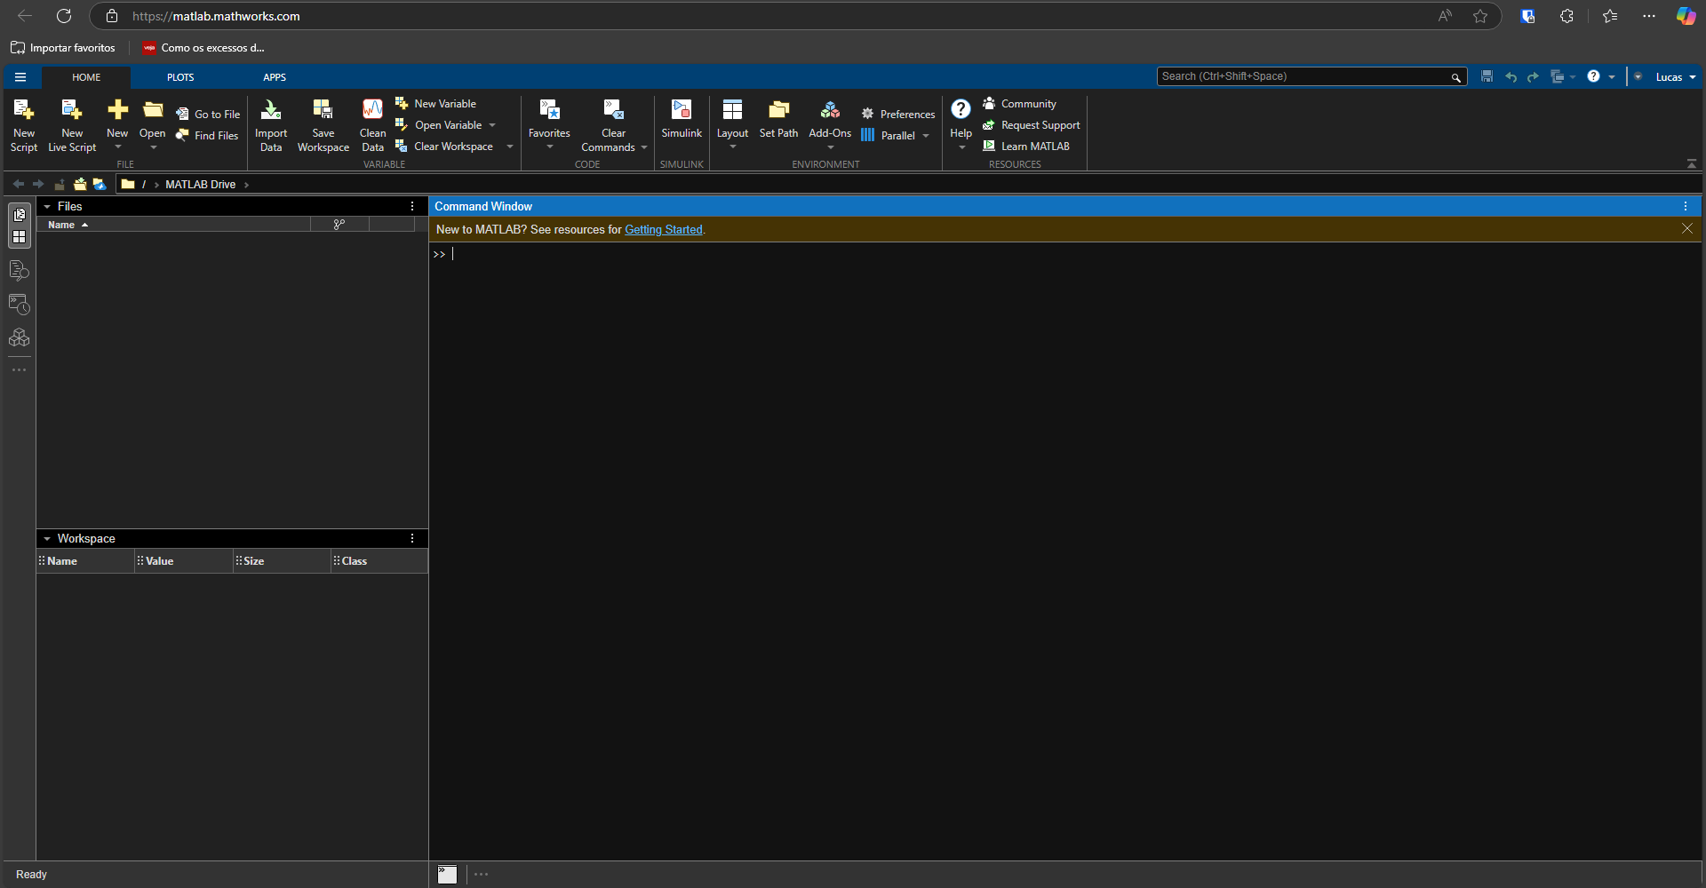Dismiss the Getting Started banner
This screenshot has height=888, width=1706.
pyautogui.click(x=1687, y=228)
